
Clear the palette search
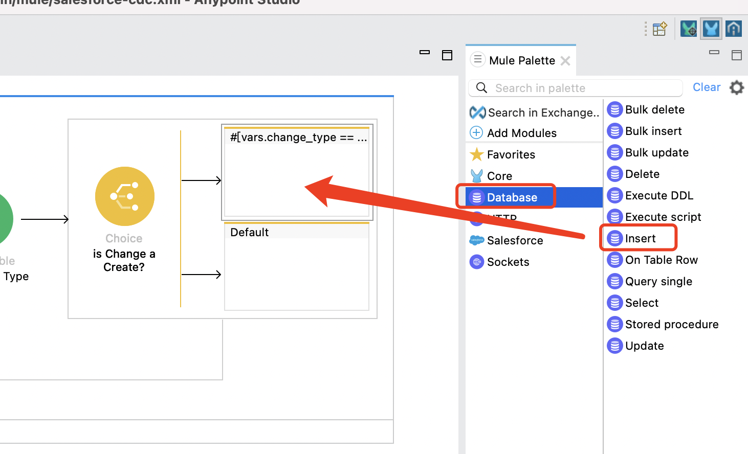(x=707, y=87)
